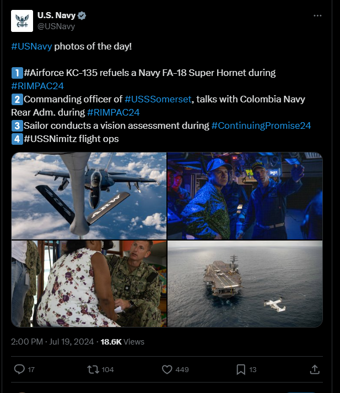Open the #USNavy hashtag link

[x=31, y=46]
